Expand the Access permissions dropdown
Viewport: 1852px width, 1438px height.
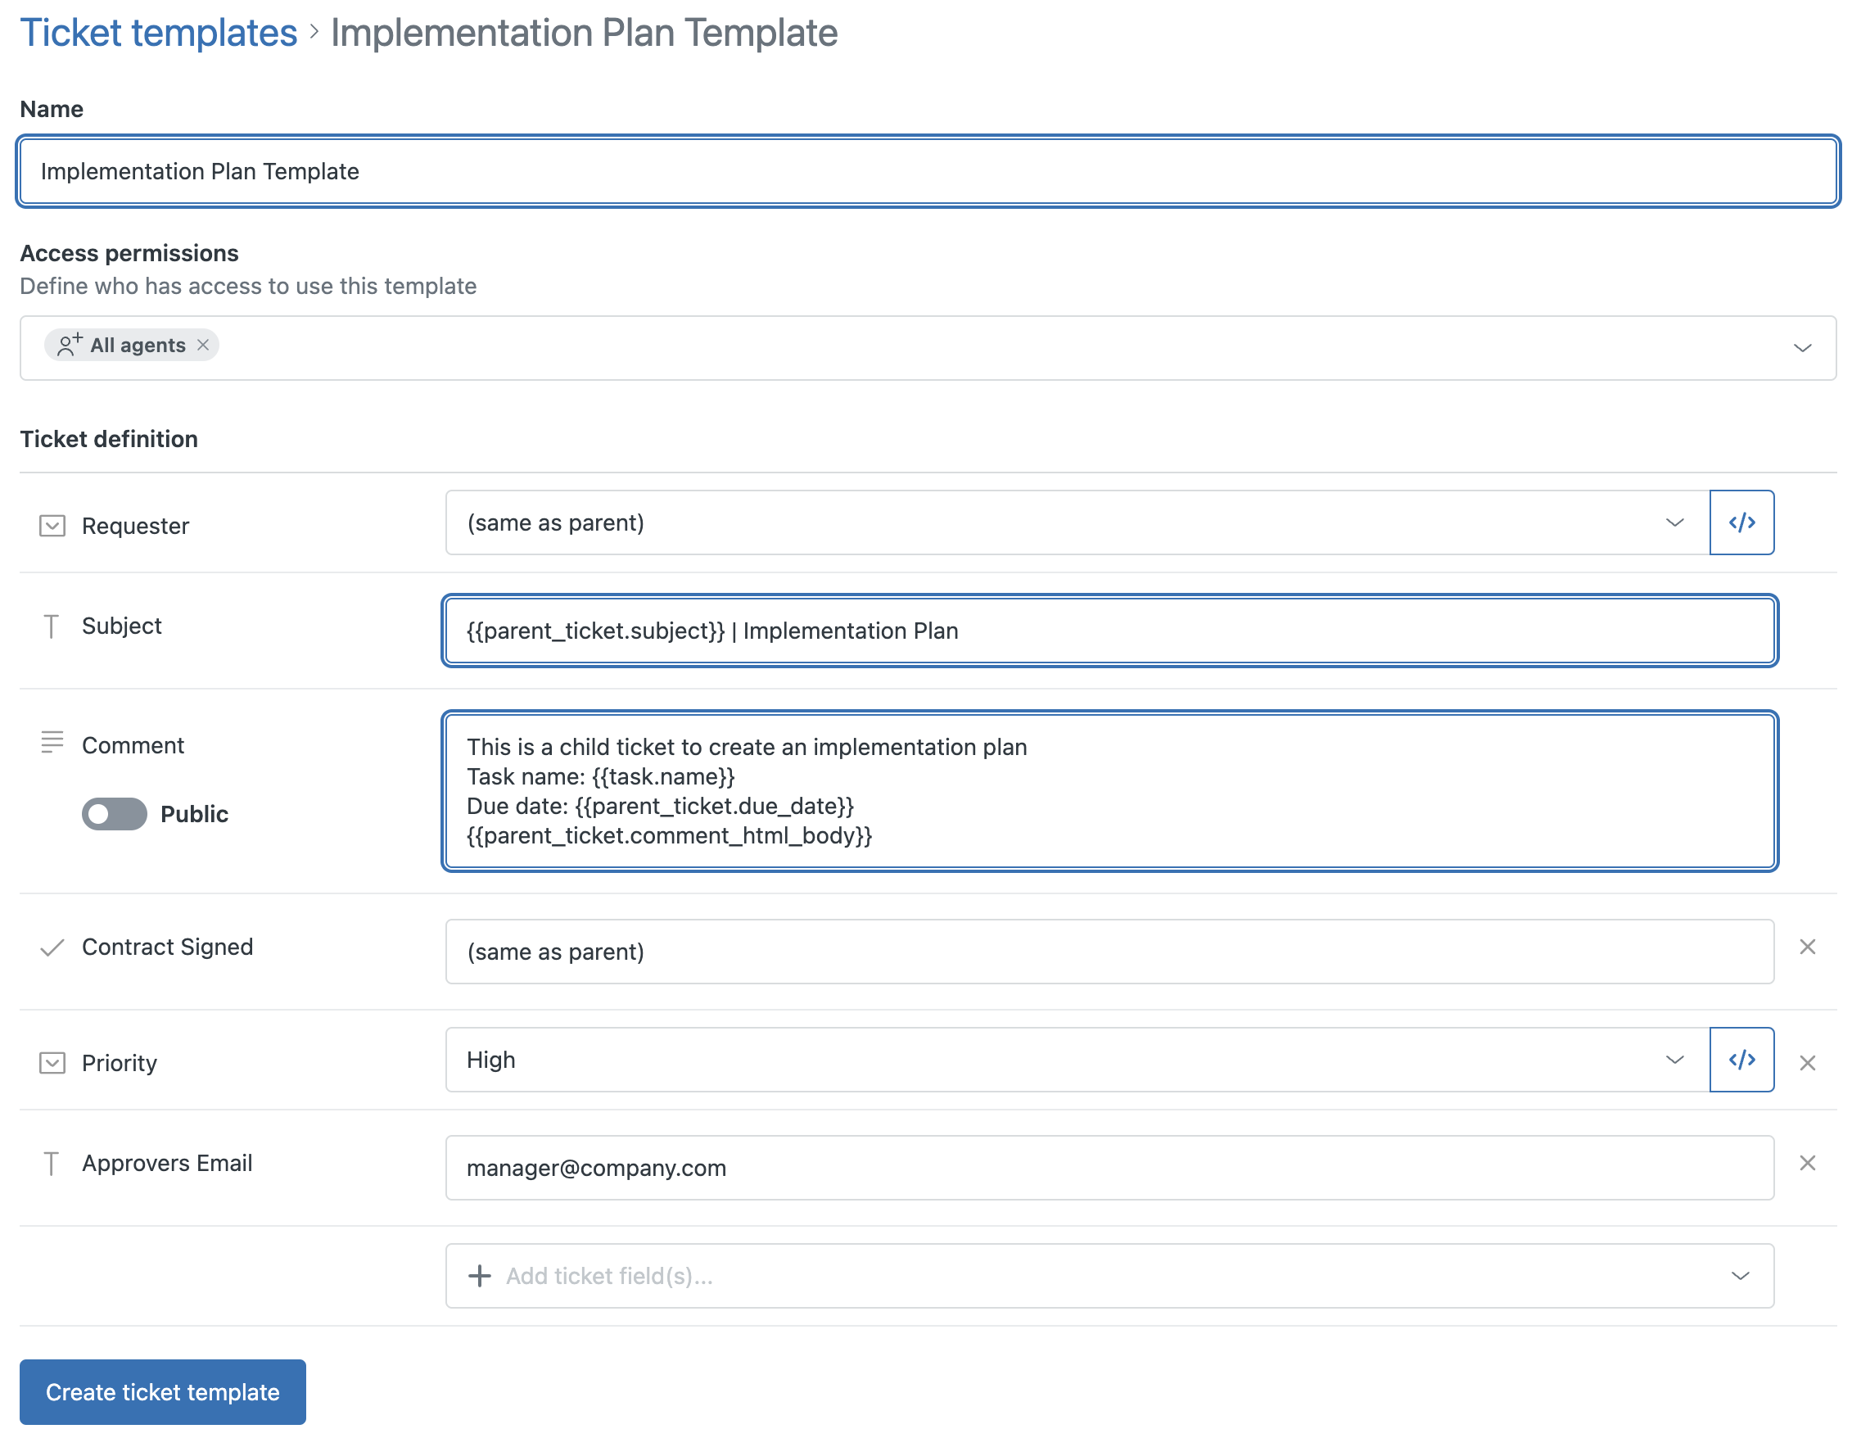click(1802, 348)
